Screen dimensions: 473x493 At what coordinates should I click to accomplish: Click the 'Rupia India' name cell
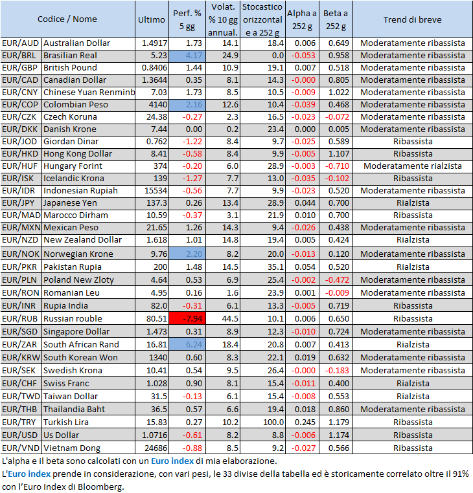[89, 305]
